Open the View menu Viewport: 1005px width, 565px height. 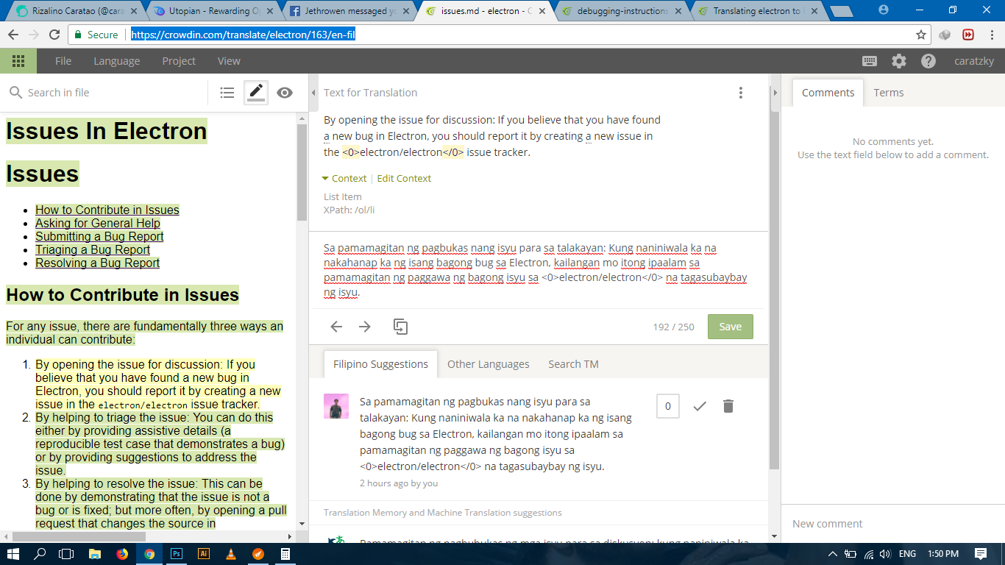(229, 61)
